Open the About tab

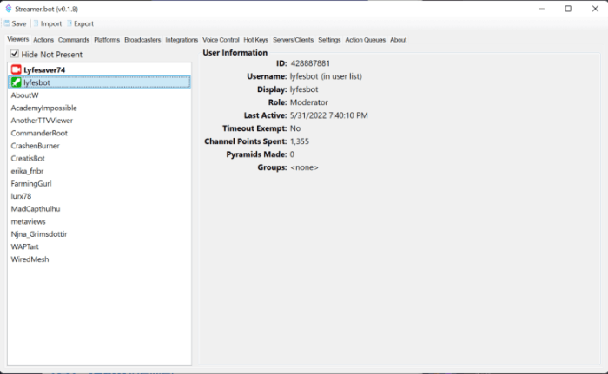point(398,40)
